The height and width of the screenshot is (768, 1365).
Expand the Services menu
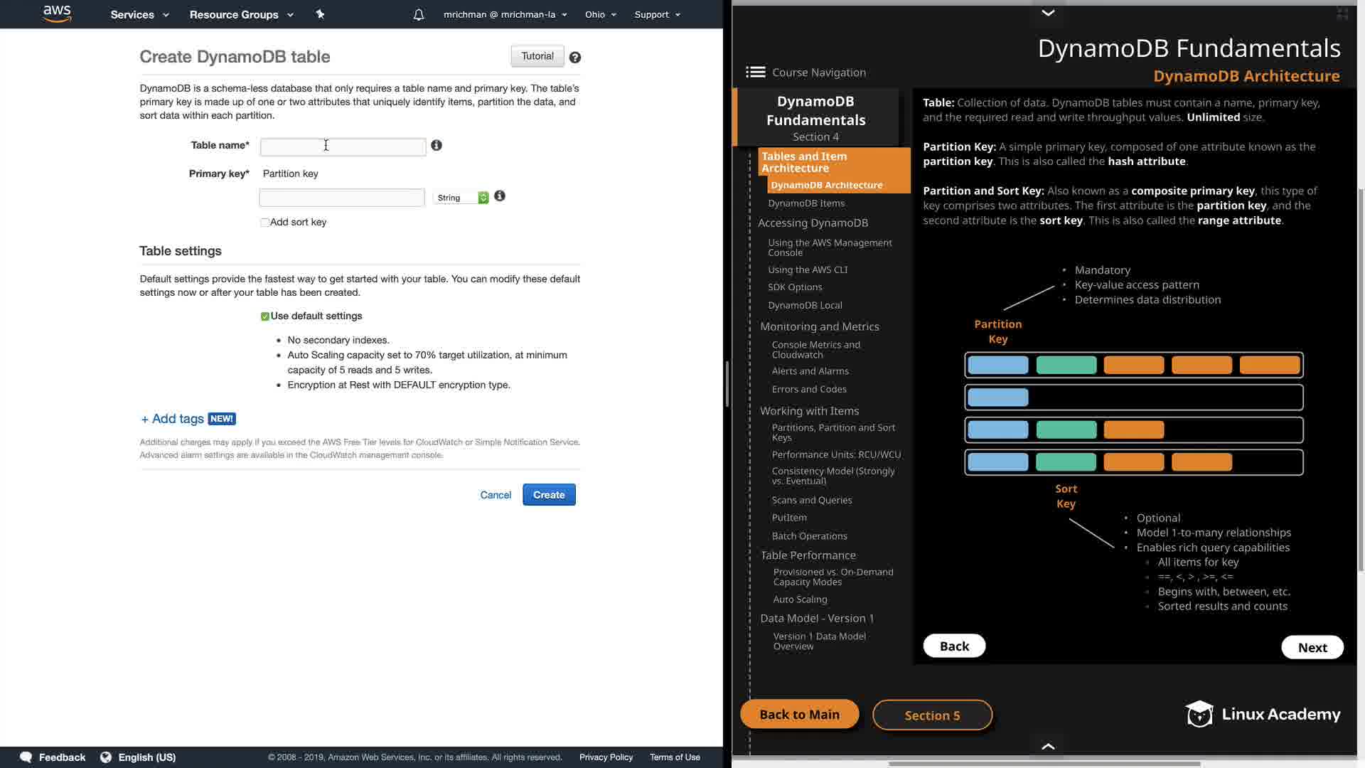(139, 14)
